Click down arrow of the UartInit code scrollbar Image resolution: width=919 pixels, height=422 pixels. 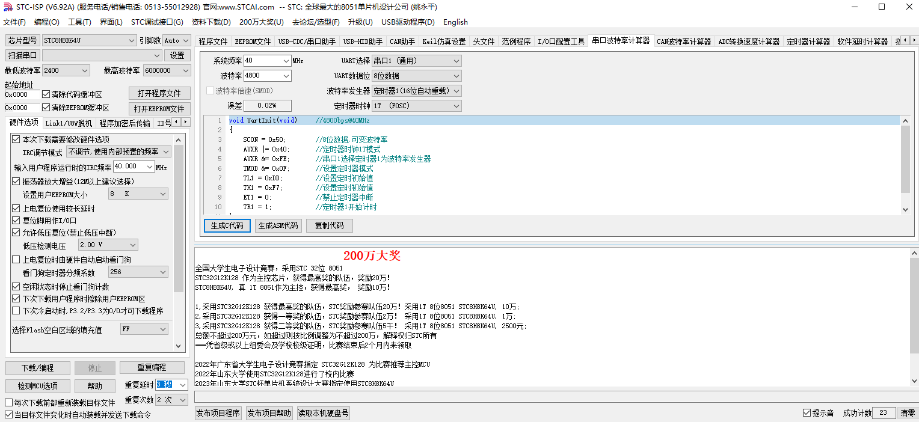[906, 210]
